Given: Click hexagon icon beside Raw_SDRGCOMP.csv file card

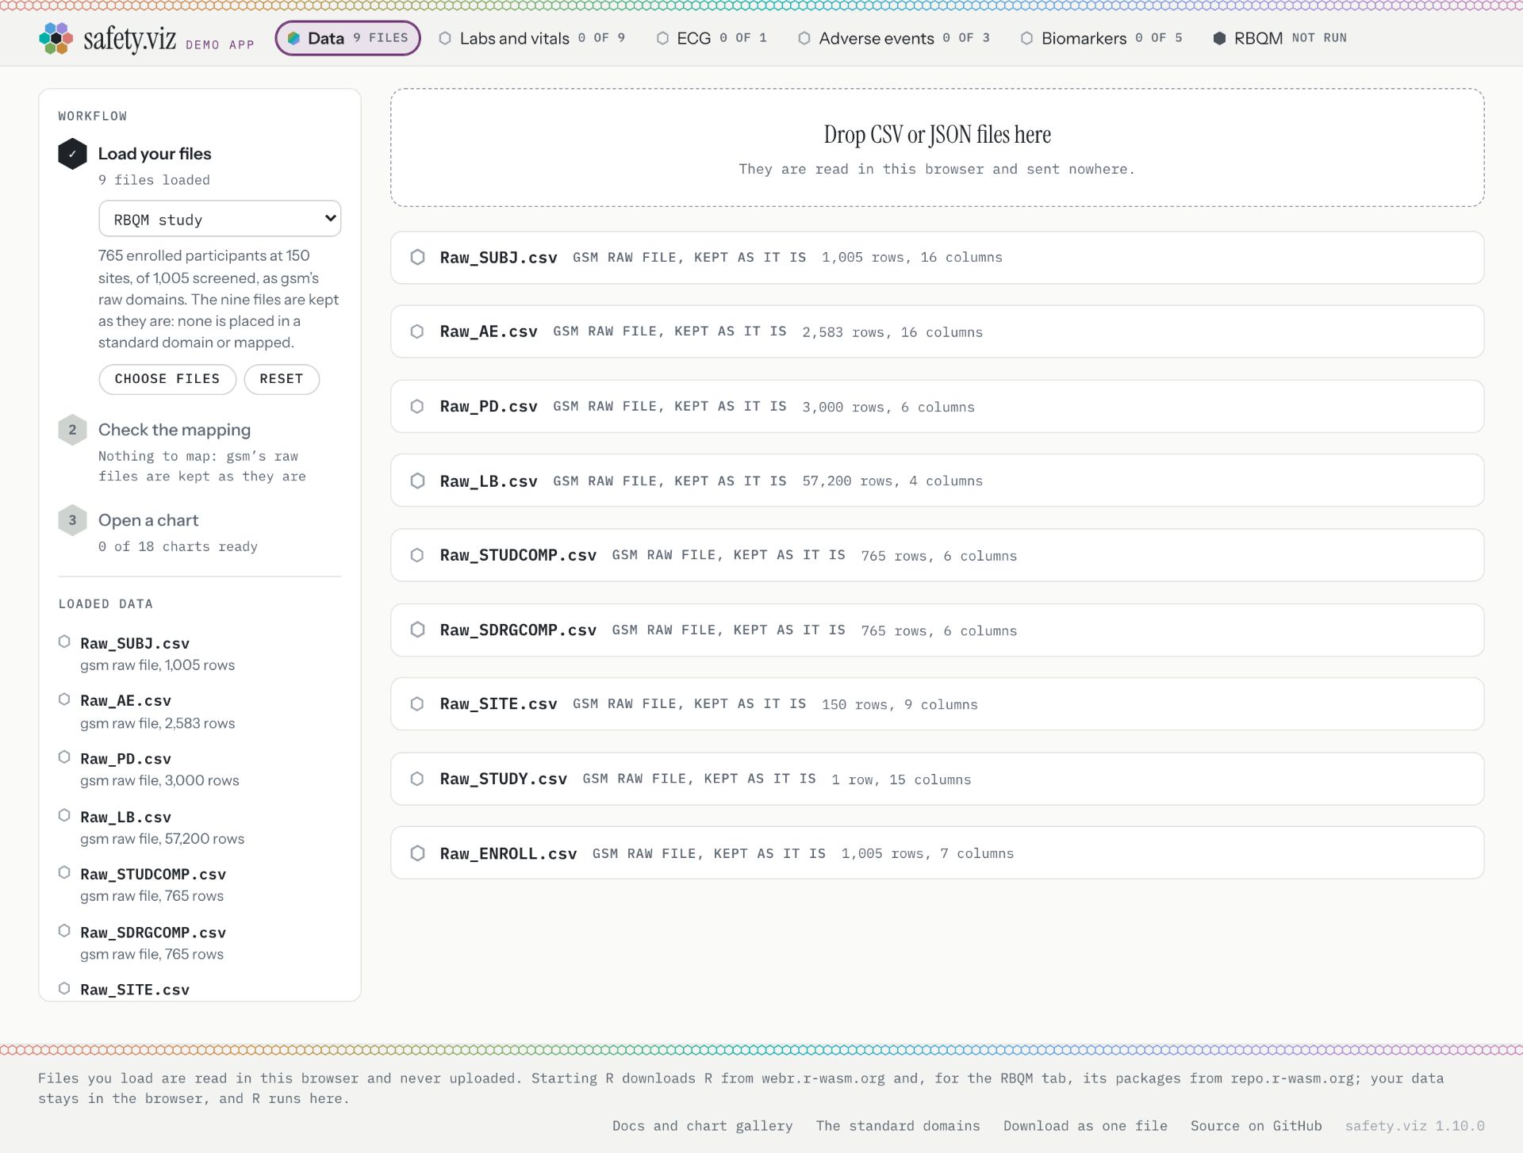Looking at the screenshot, I should 417,630.
